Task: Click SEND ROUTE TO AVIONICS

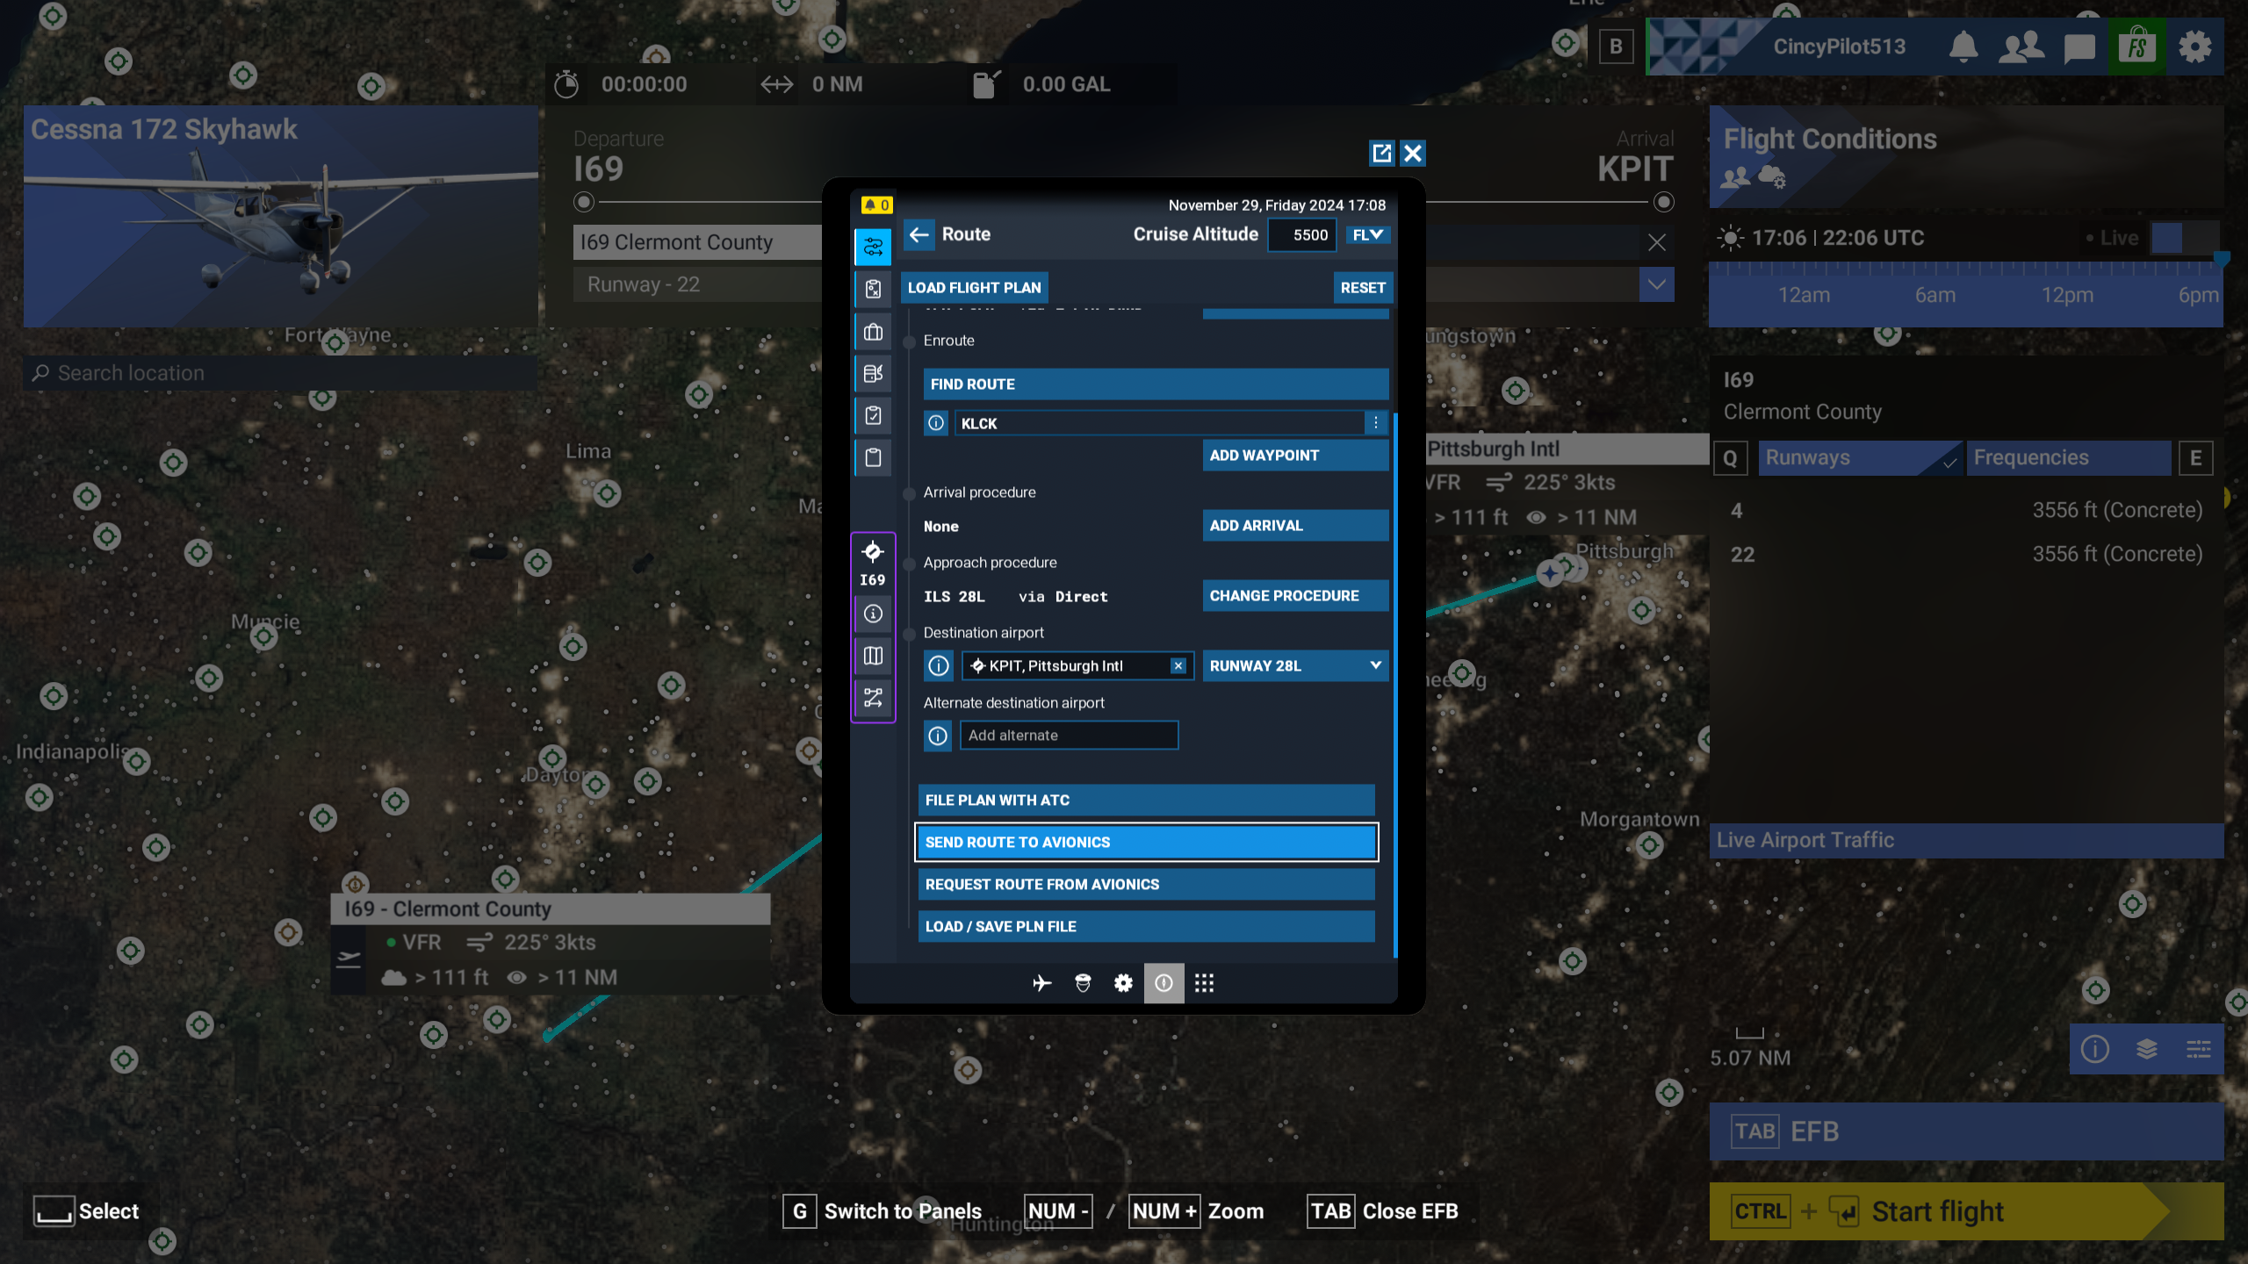Action: tap(1146, 843)
